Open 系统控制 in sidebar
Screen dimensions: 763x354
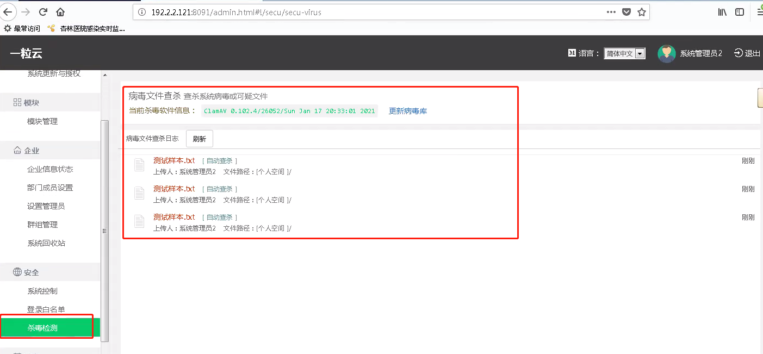[42, 291]
